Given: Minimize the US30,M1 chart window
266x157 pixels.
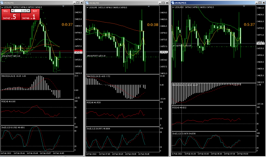Looking at the screenshot, I should 74,3.
